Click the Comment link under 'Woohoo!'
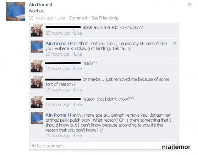This screenshot has height=155, width=198. (x=78, y=18)
